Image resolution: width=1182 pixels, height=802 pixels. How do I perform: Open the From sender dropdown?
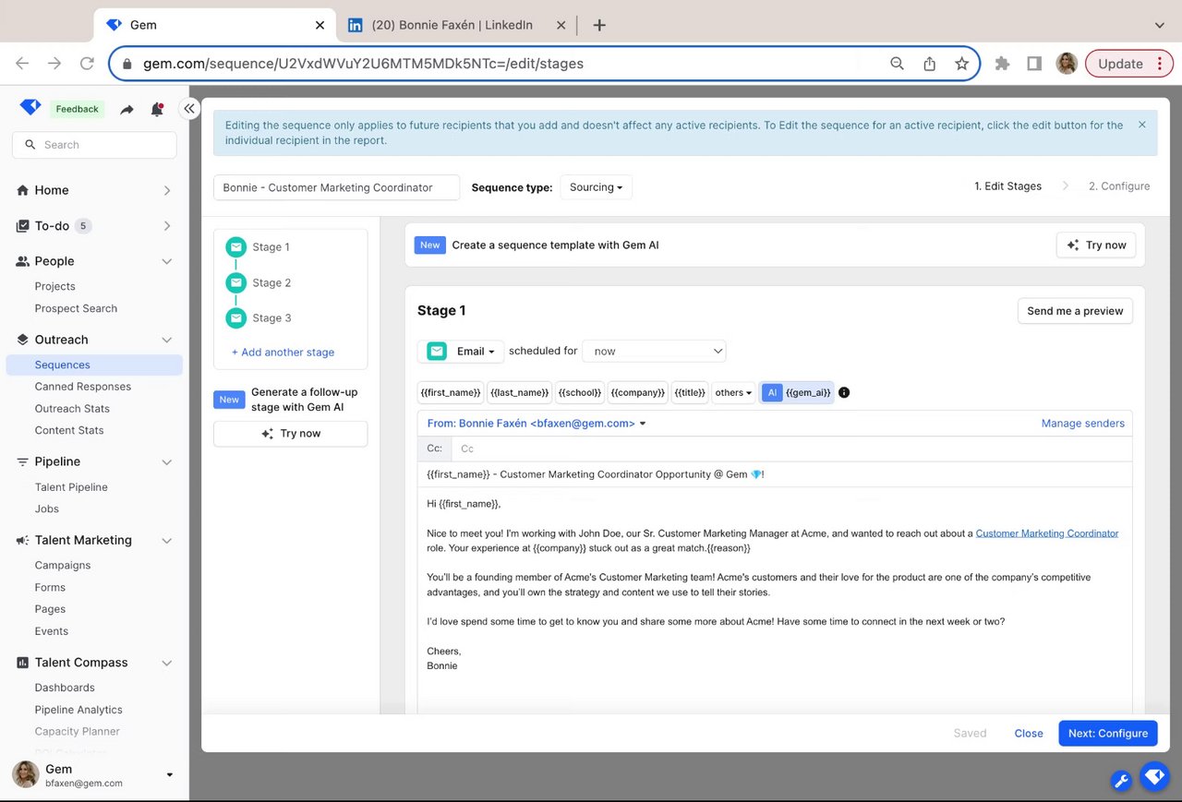[537, 424]
